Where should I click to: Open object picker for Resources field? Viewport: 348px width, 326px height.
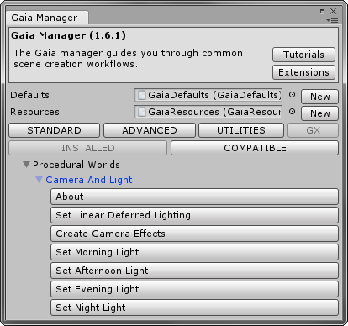click(x=292, y=112)
